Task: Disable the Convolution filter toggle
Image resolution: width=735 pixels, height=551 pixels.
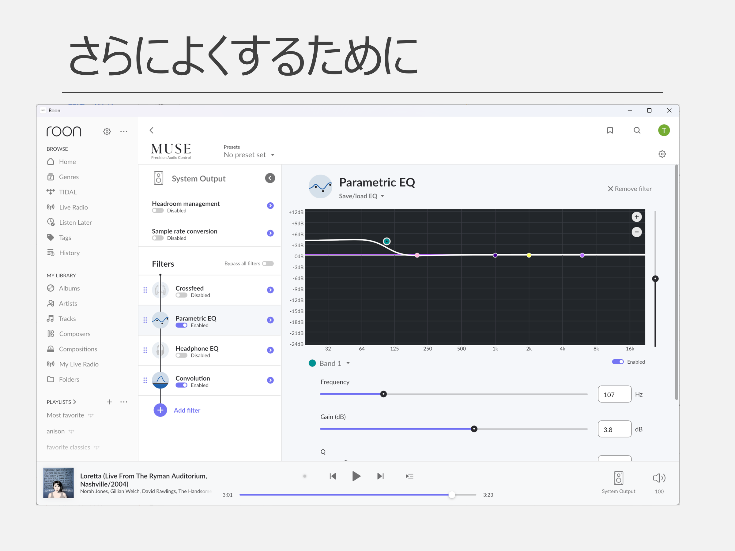Action: pyautogui.click(x=181, y=385)
